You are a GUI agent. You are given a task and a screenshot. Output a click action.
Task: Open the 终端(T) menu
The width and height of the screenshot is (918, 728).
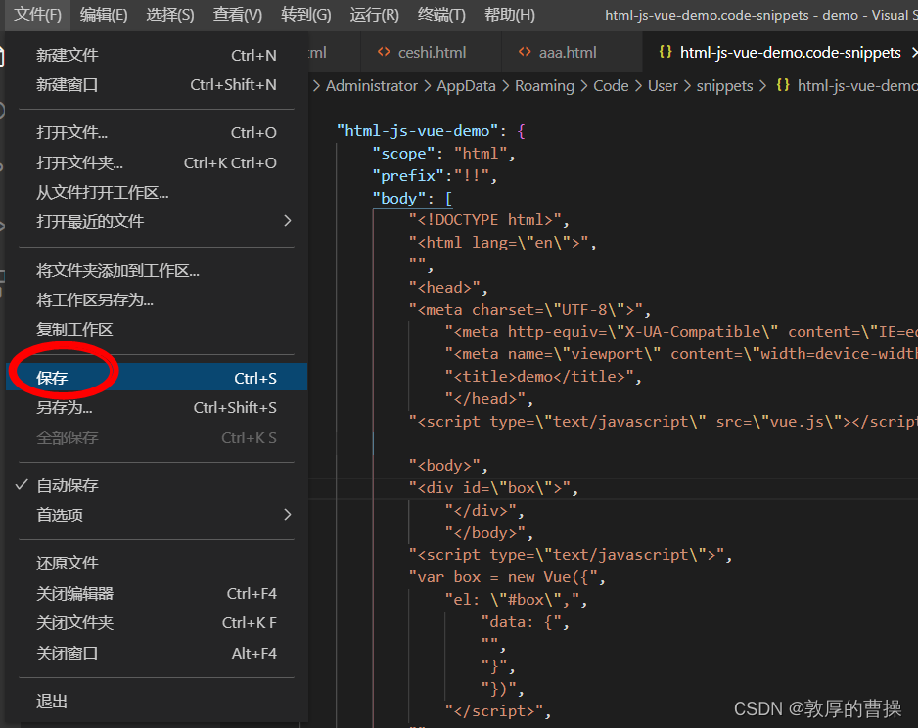coord(441,15)
